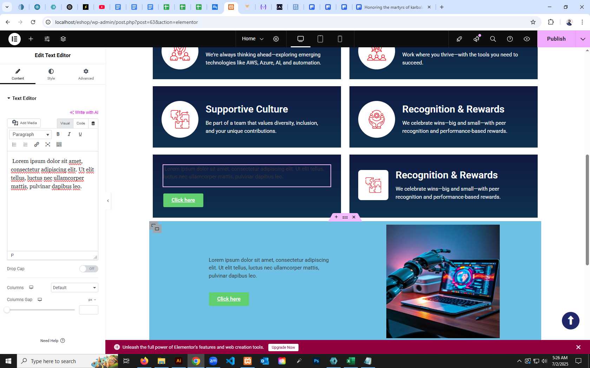Switch to Honoring the martyrs browser tab
Image resolution: width=590 pixels, height=368 pixels.
pyautogui.click(x=393, y=7)
